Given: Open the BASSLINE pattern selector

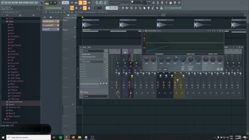Looking at the screenshot, I should click(x=112, y=8).
